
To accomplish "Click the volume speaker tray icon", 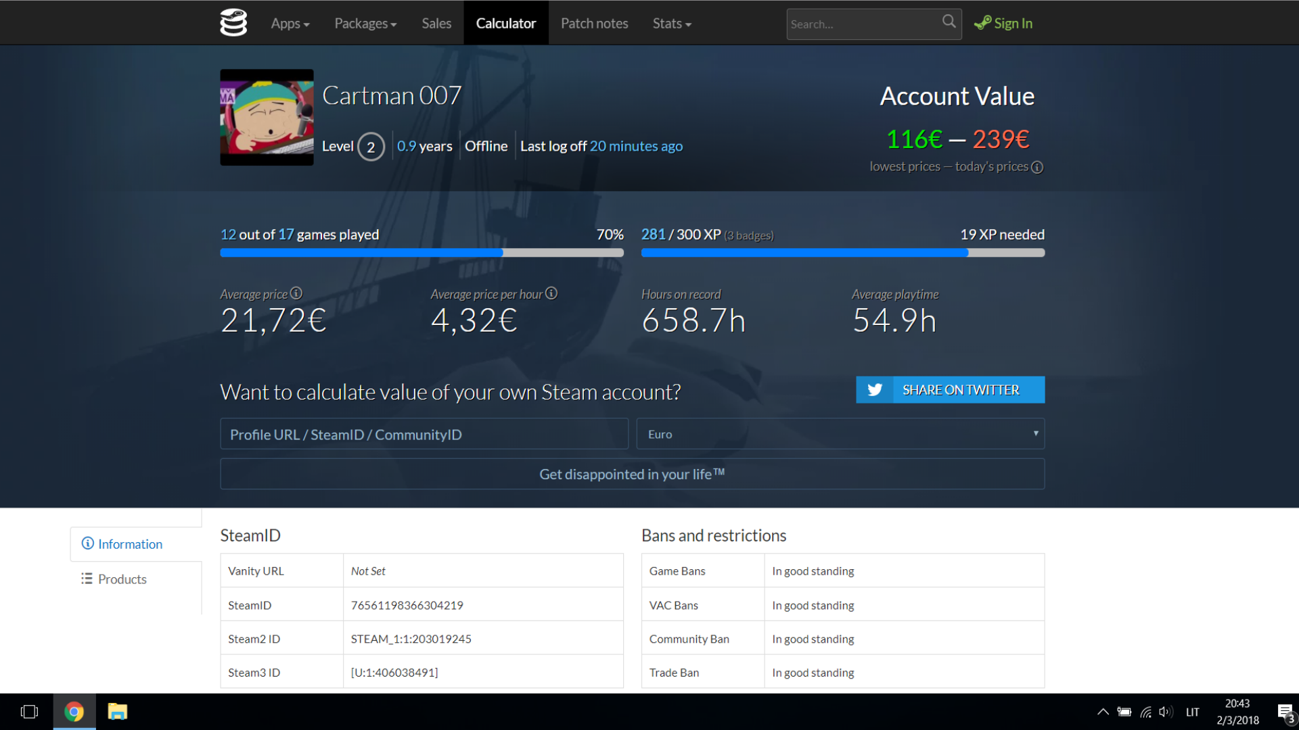I will tap(1165, 712).
